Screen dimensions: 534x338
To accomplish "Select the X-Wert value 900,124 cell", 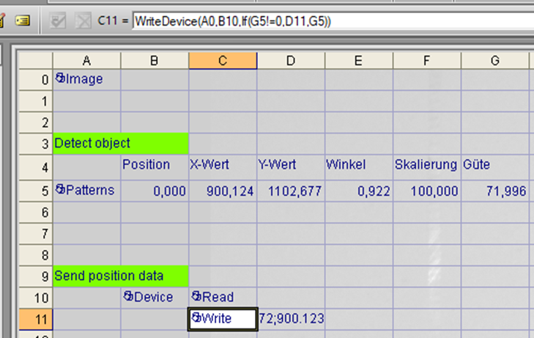I will (222, 191).
